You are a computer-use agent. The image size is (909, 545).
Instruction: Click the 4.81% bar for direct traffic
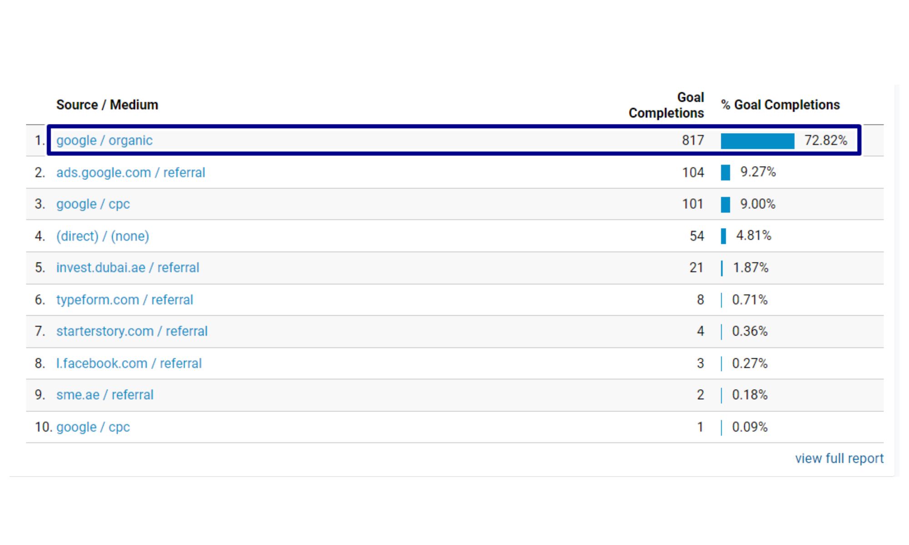pos(723,236)
